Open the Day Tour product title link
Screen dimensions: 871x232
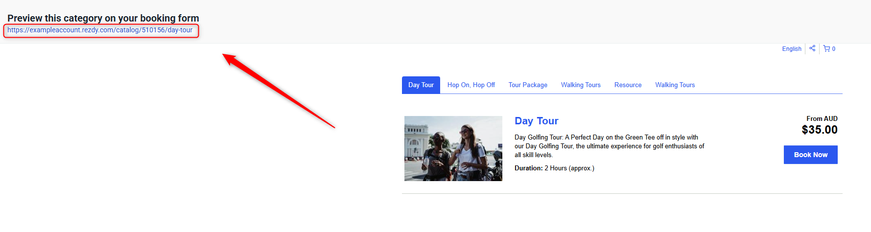(x=536, y=121)
